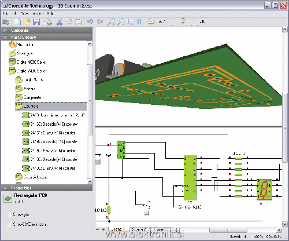Toggle the Show grid checkbox
The height and width of the screenshot is (241, 289).
tap(9, 214)
